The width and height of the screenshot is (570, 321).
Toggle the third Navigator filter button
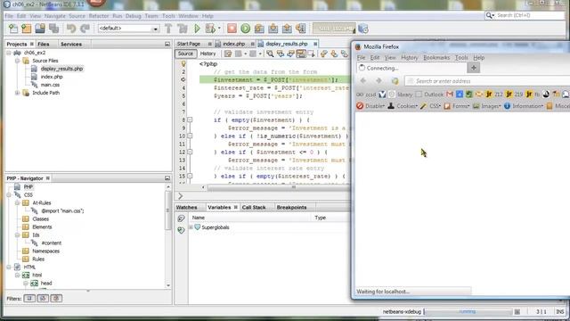[56, 299]
